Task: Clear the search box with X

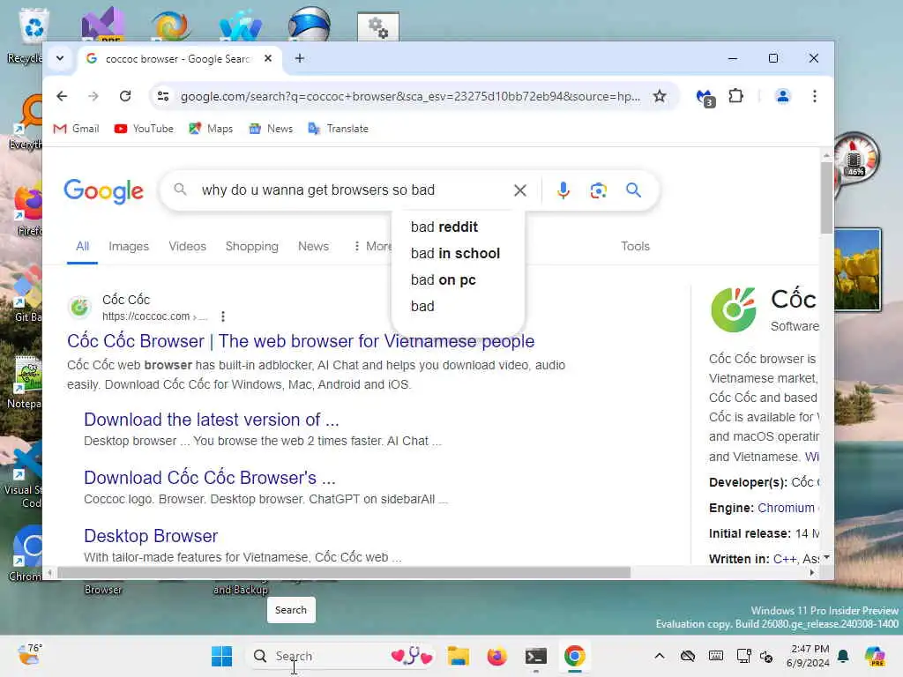Action: [520, 190]
